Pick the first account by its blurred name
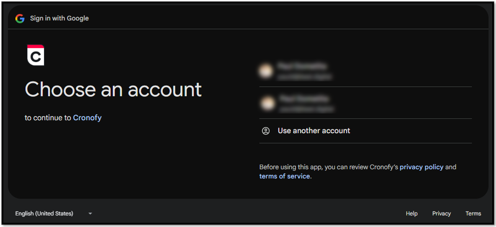The width and height of the screenshot is (496, 227). pyautogui.click(x=302, y=66)
